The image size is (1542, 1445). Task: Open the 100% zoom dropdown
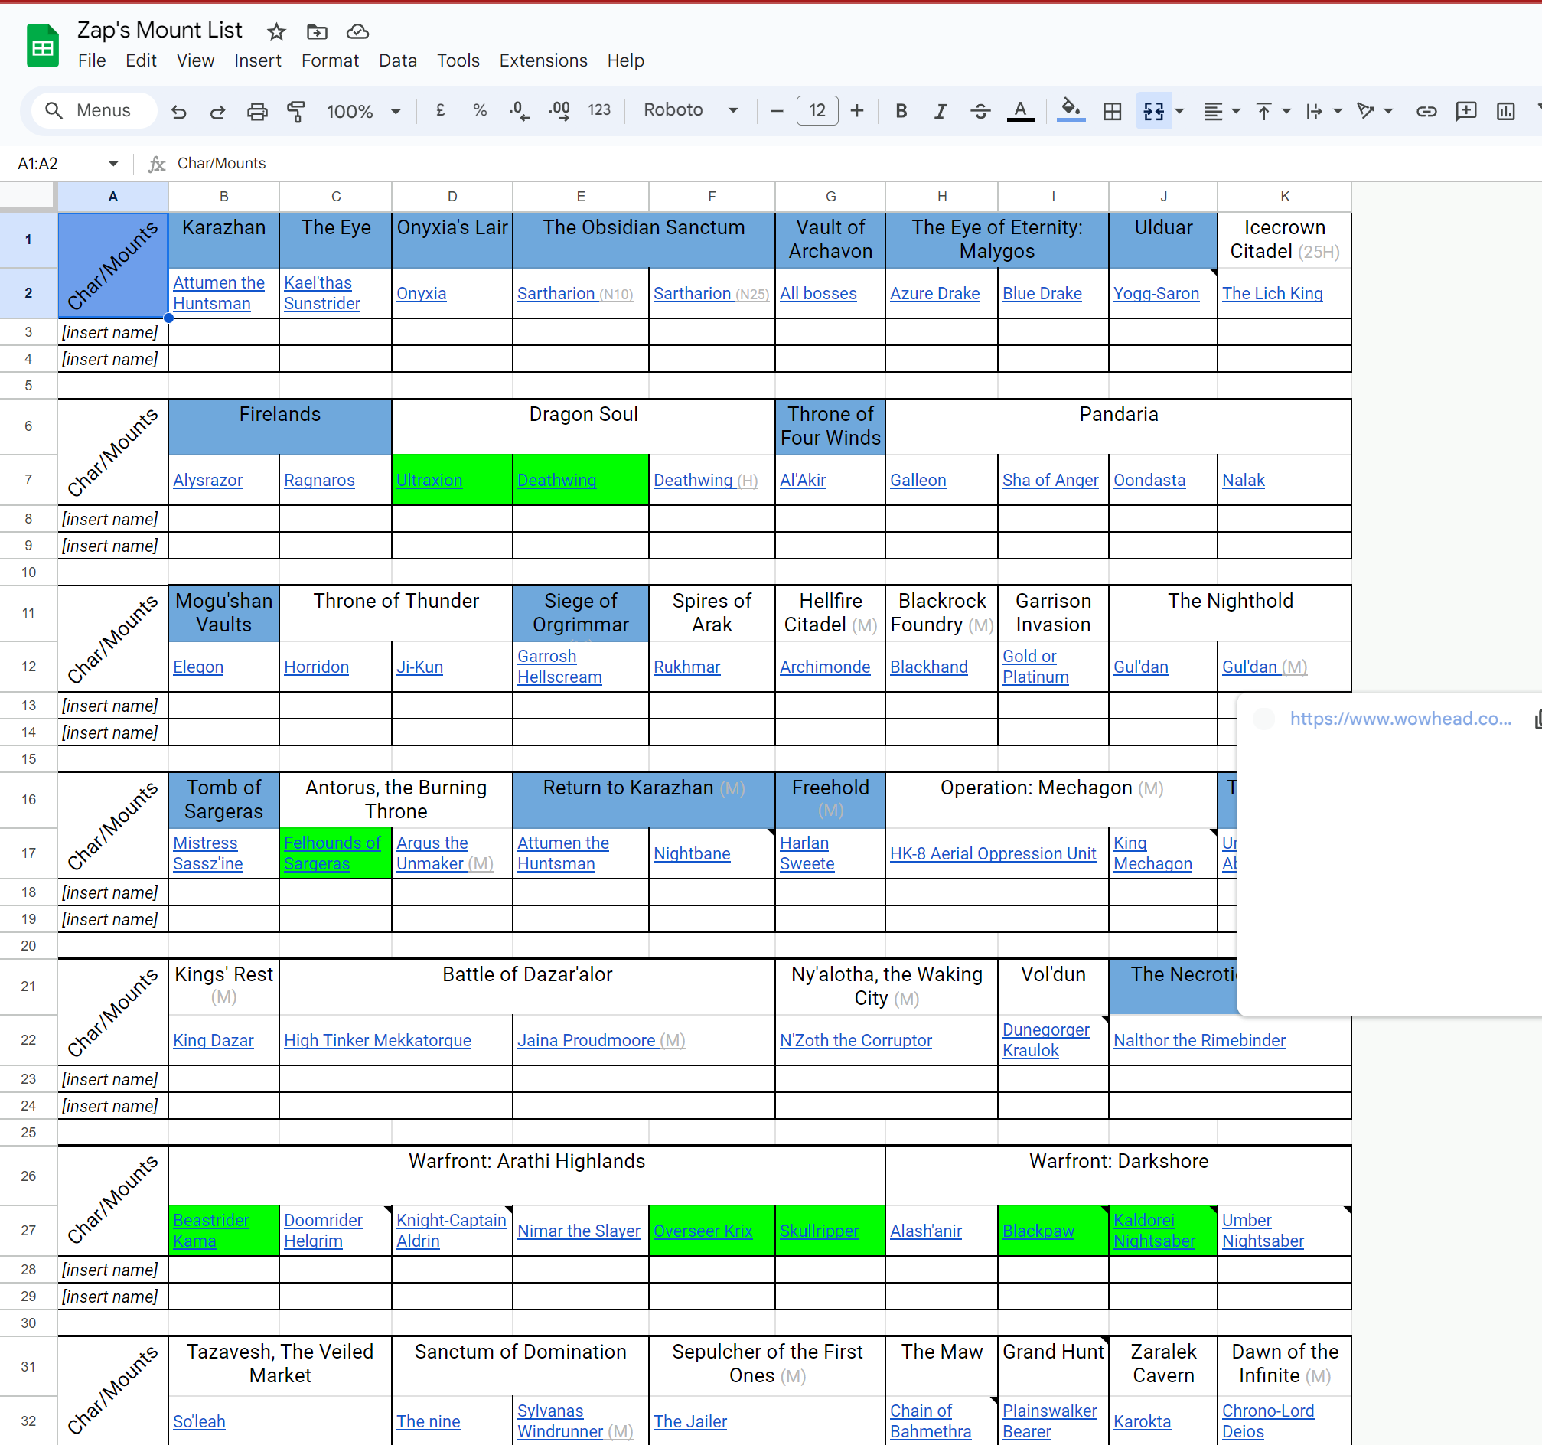(x=363, y=111)
